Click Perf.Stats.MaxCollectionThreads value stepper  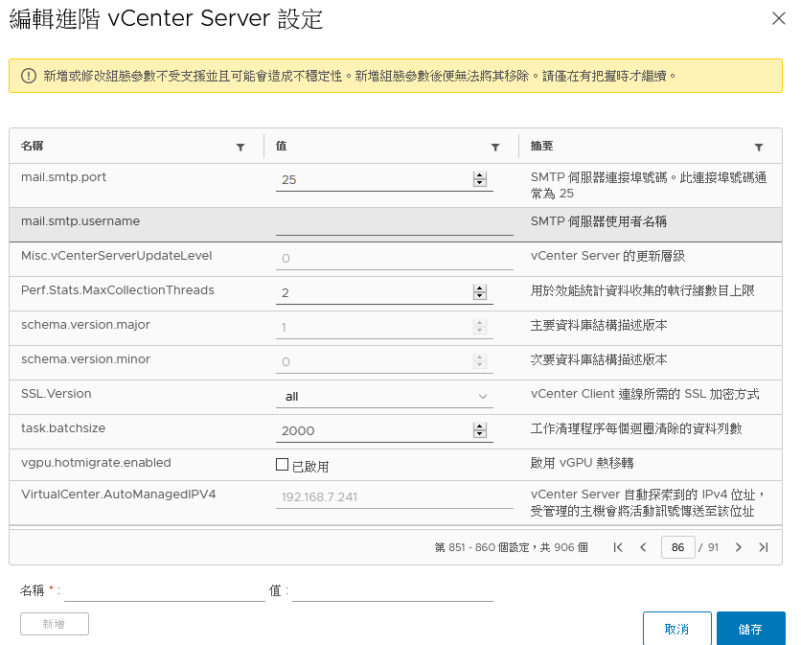pos(480,292)
